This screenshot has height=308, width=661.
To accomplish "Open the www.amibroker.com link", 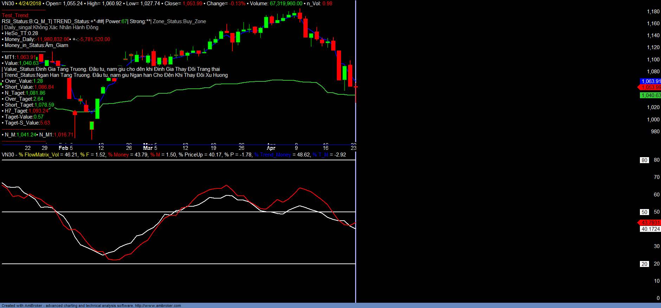I will pos(158,306).
